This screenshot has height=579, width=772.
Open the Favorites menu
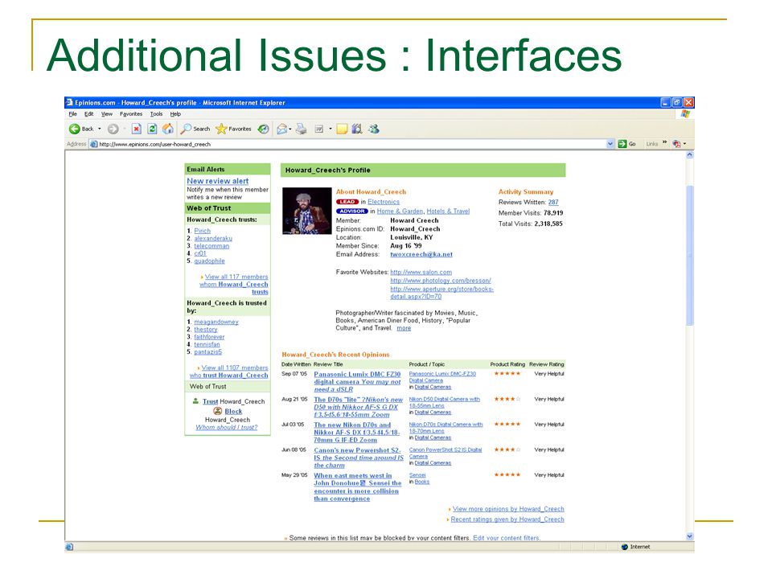click(x=131, y=113)
